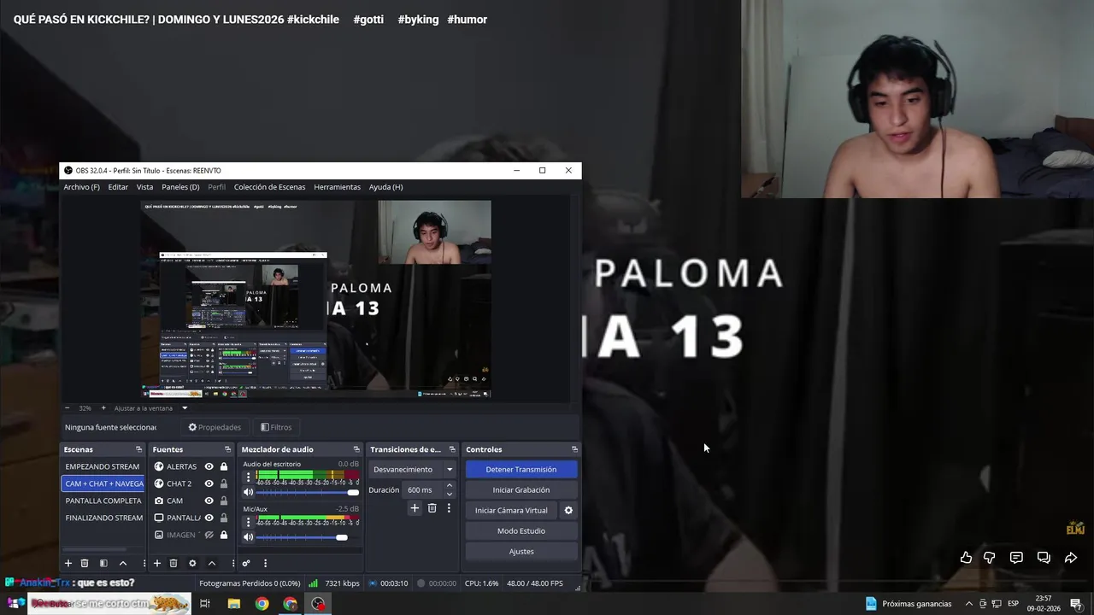Hide the CAM source
This screenshot has width=1094, height=615.
click(x=209, y=501)
